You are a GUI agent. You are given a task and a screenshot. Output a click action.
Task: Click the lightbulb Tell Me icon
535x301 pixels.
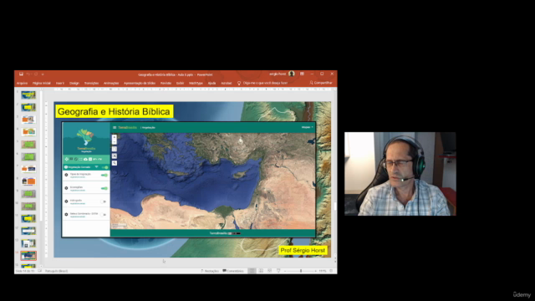click(239, 83)
